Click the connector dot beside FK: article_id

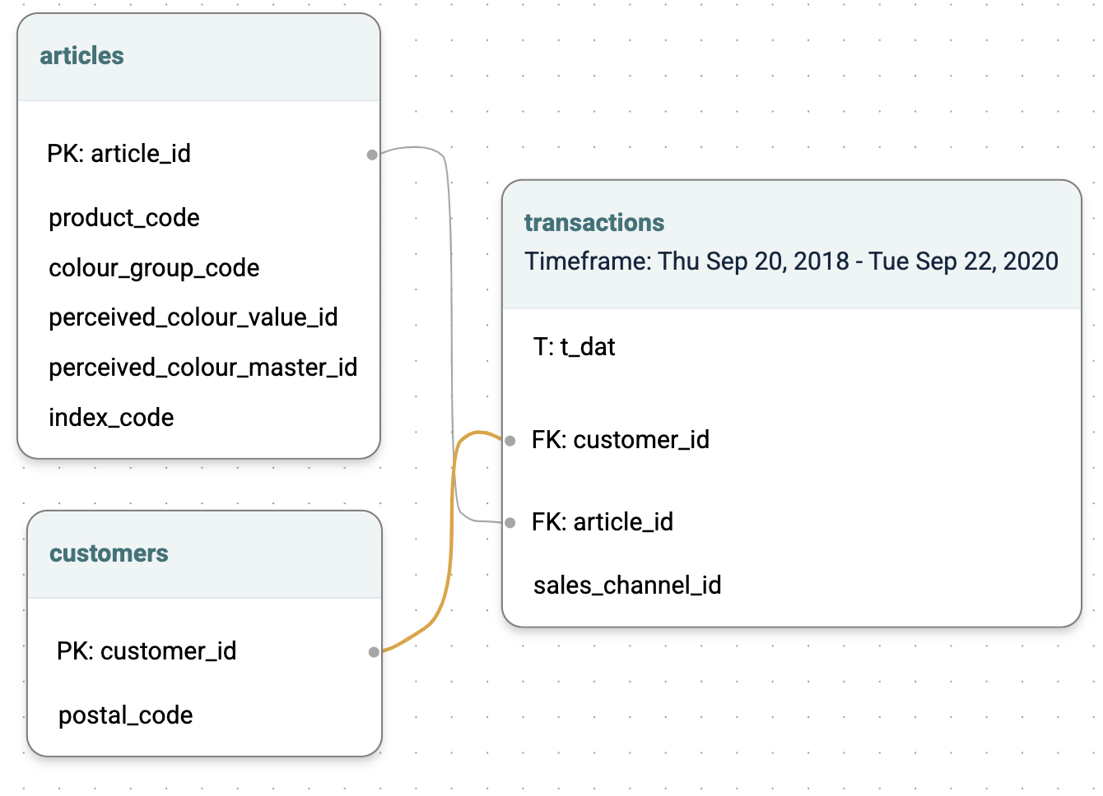click(510, 523)
